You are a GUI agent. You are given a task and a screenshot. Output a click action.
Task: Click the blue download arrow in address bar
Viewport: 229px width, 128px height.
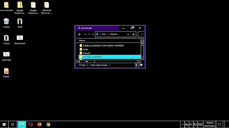[97, 34]
